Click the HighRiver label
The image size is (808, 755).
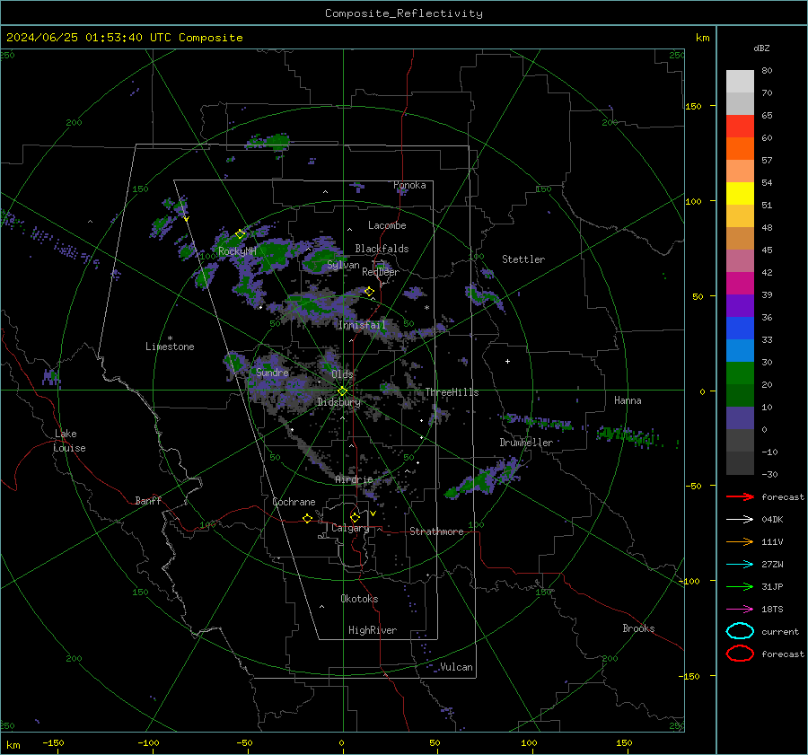(373, 630)
